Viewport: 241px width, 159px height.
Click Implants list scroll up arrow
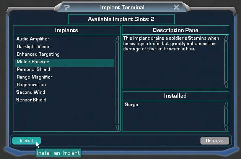[117, 39]
